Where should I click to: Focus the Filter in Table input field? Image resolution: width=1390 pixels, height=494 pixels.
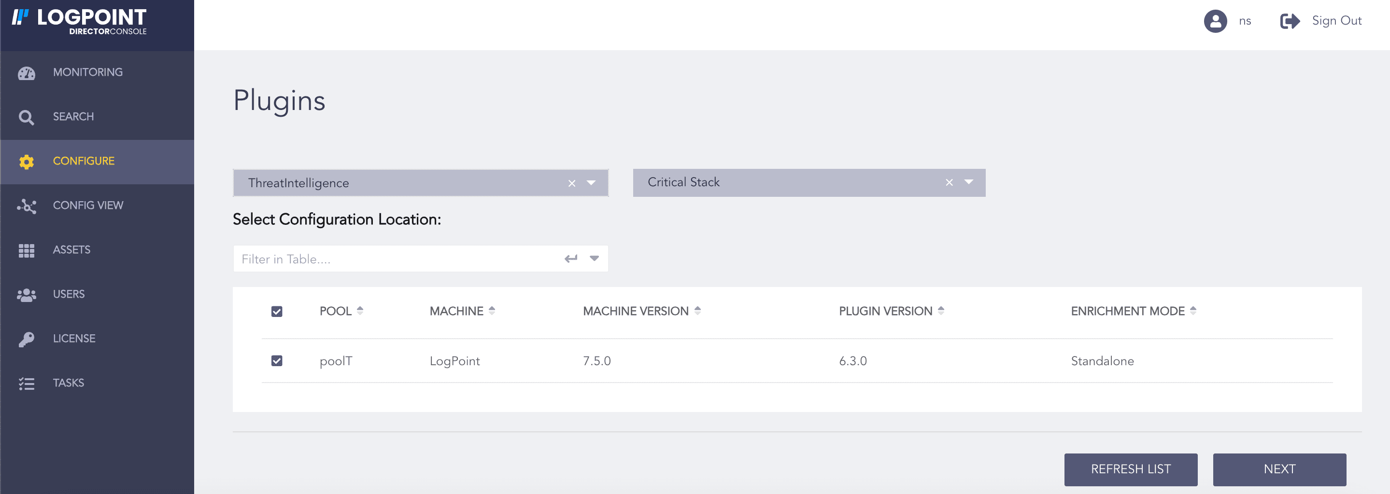397,259
